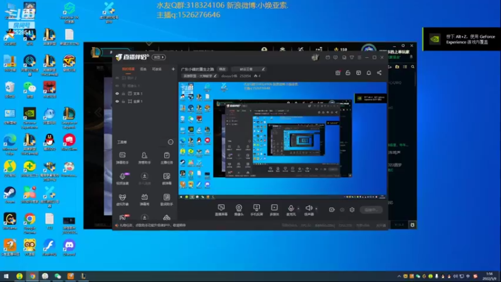Edit the 英雄联盟 category with its pencil icon

(x=215, y=76)
